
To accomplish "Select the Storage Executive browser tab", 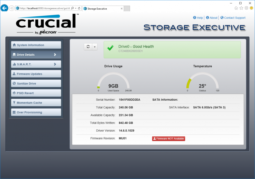I will [x=103, y=9].
